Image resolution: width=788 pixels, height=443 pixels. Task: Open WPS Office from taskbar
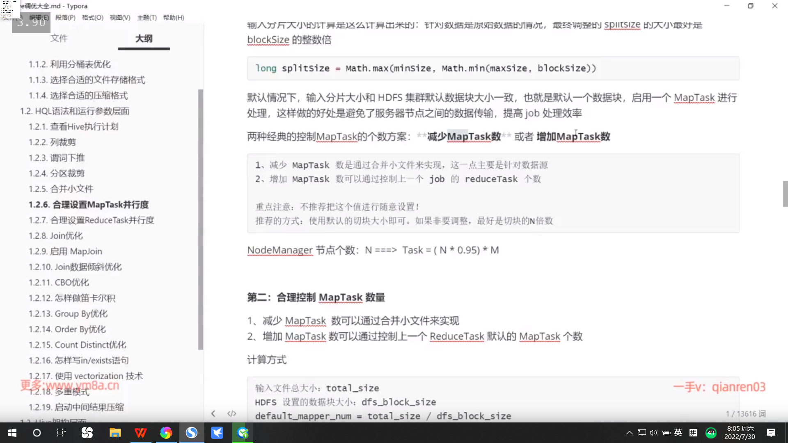140,433
